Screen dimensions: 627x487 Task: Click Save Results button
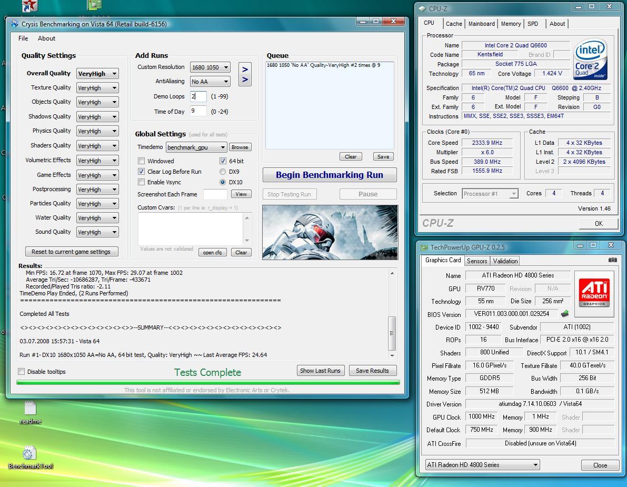pos(372,371)
